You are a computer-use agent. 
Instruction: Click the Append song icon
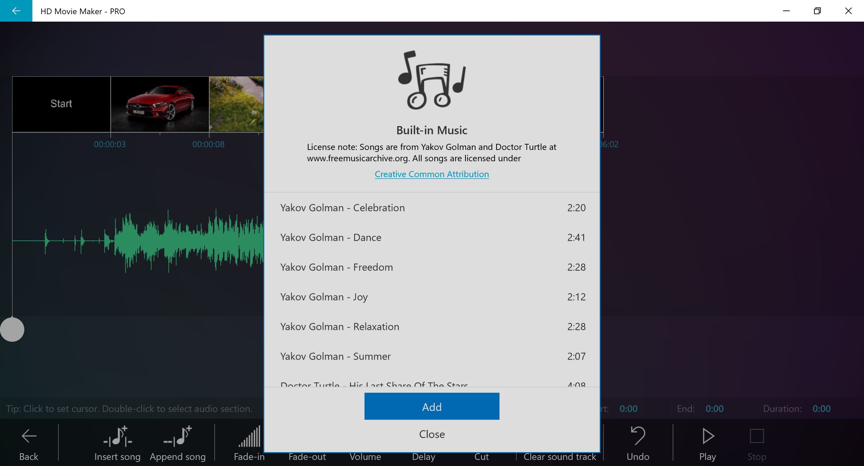point(178,436)
